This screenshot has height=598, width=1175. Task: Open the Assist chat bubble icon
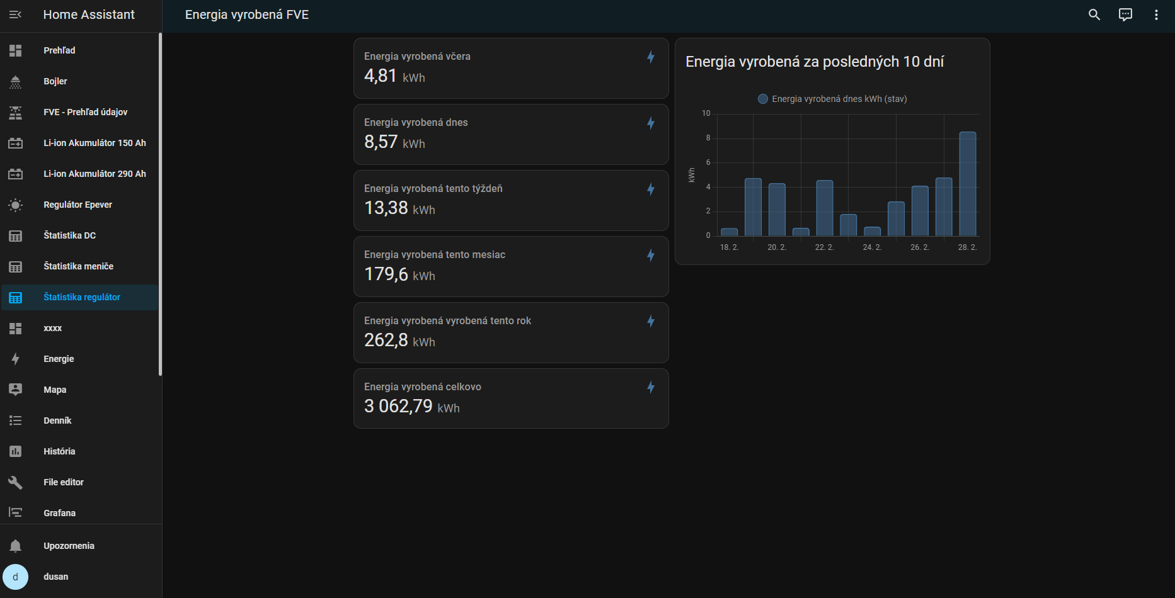coord(1125,14)
